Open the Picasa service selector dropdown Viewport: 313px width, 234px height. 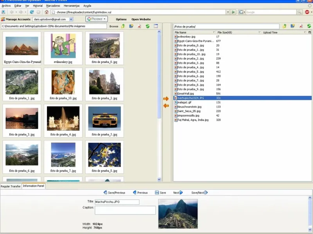[97, 19]
